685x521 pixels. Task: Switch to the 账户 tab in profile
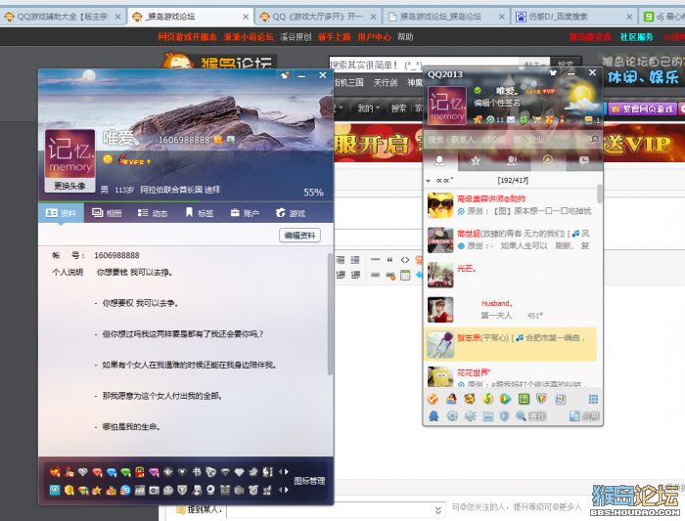click(245, 213)
